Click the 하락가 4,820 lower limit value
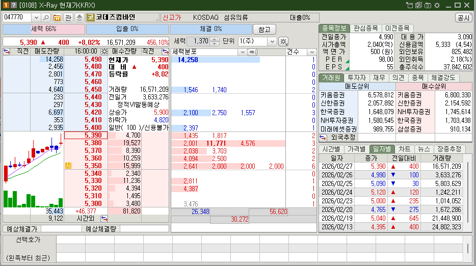 coord(161,120)
